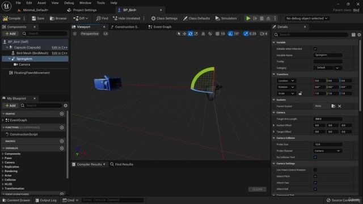Open the Location type dropdown
The image size is (363, 204).
(286, 80)
